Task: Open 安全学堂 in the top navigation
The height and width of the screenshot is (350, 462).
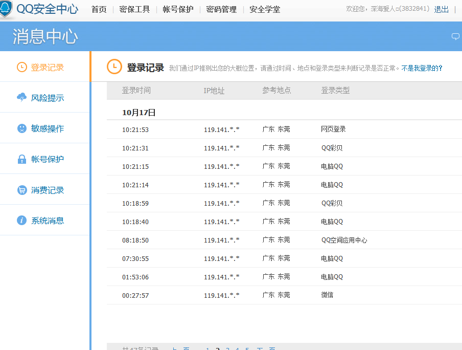Action: (265, 9)
